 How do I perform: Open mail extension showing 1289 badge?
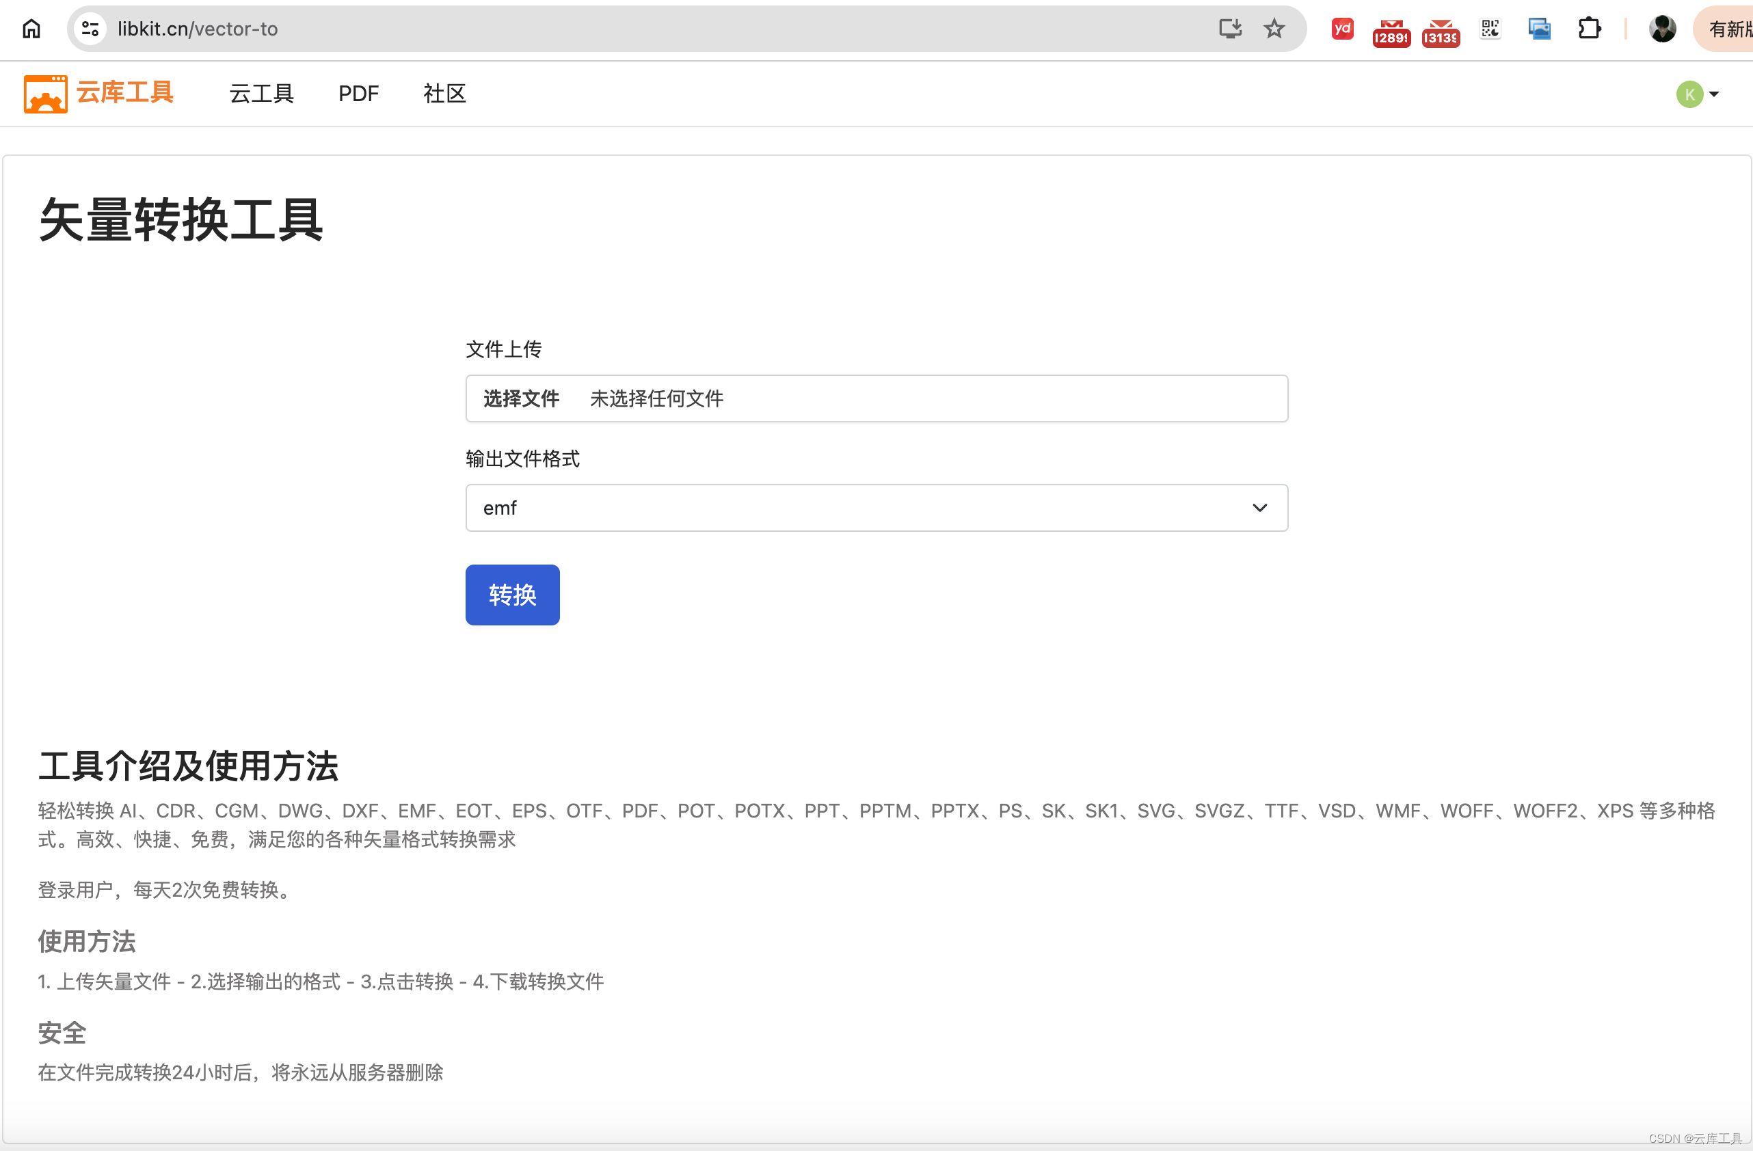(1391, 31)
